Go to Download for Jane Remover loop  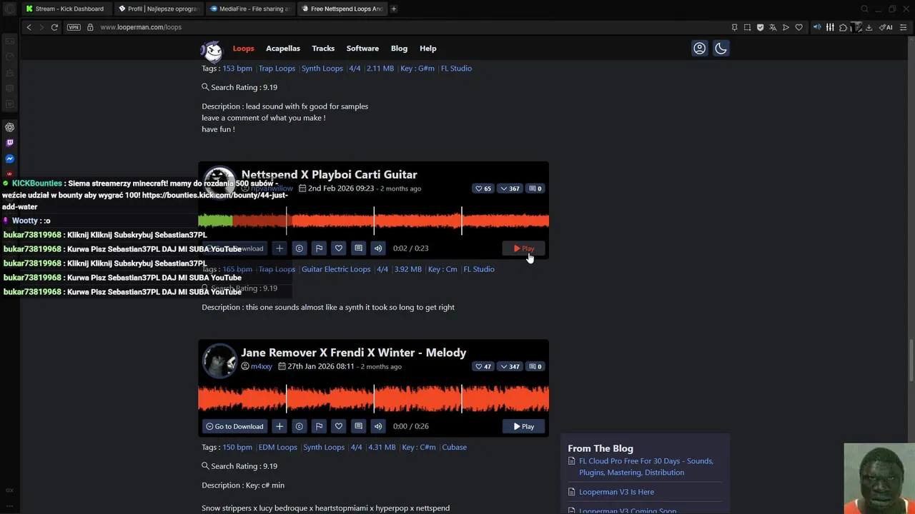234,426
